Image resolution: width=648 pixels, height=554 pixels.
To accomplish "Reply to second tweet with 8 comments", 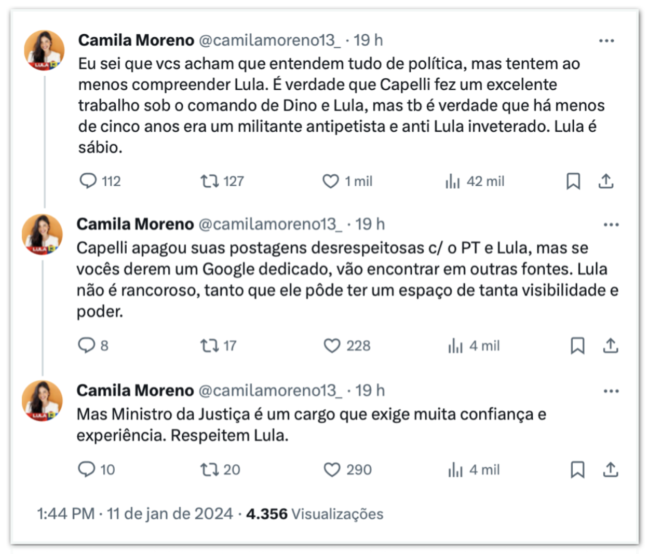I will (86, 345).
